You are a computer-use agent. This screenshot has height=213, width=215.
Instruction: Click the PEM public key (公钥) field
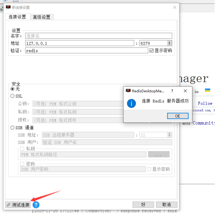pos(78,104)
